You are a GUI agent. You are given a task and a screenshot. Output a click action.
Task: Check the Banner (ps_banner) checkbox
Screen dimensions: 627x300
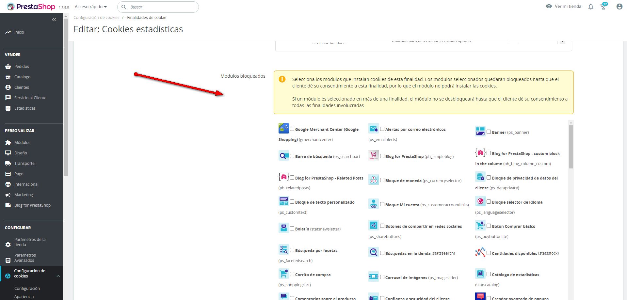pyautogui.click(x=489, y=132)
